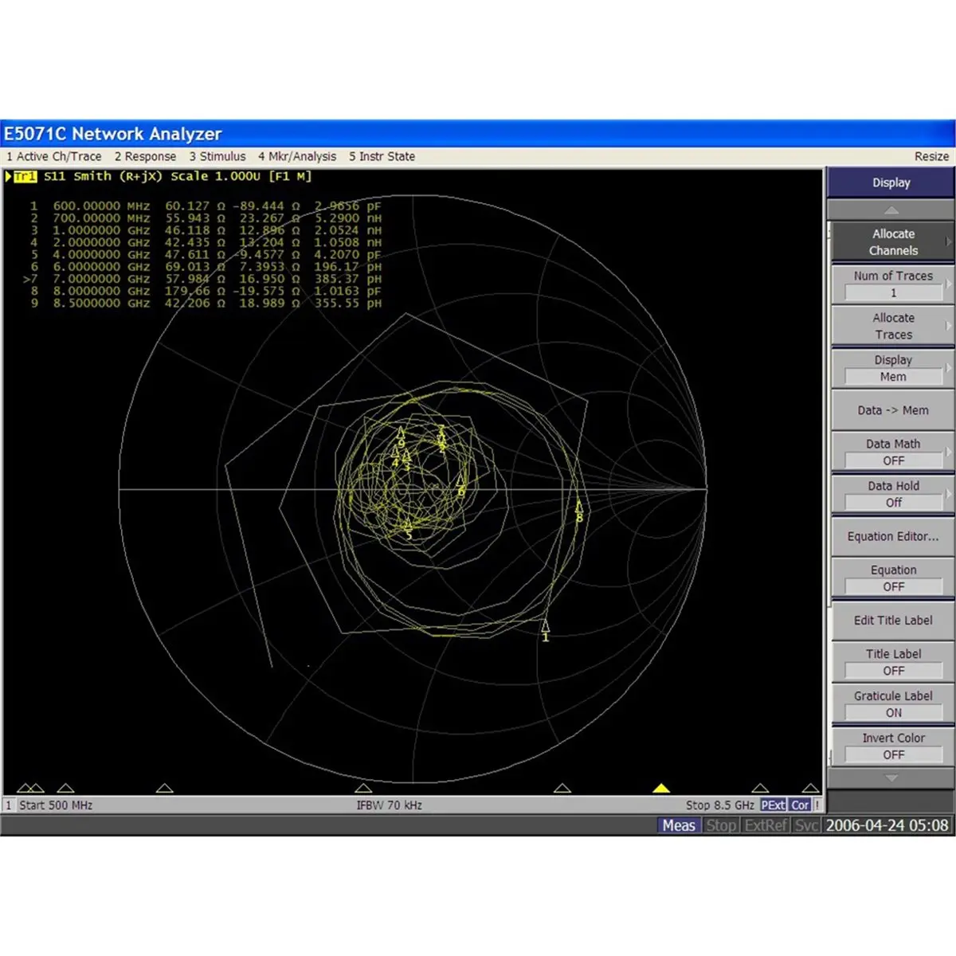Image resolution: width=956 pixels, height=956 pixels.
Task: Click the marker 5 triangle at axis center
Action: 363,788
